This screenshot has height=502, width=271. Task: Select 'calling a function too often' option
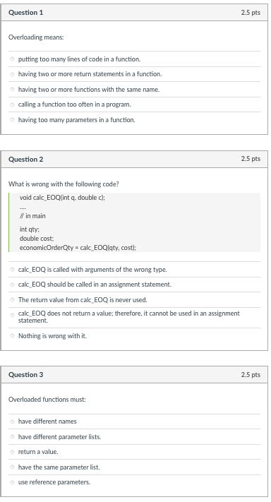point(12,104)
